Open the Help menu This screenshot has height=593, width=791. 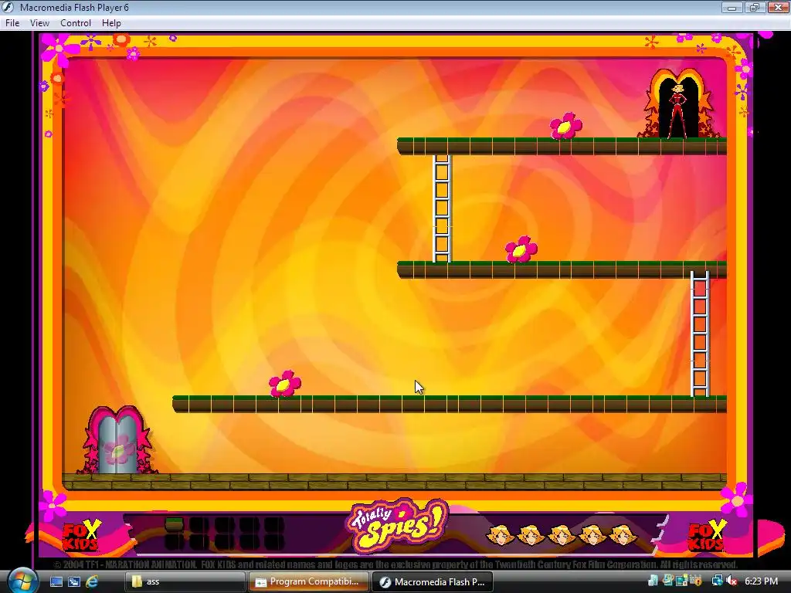coord(111,23)
